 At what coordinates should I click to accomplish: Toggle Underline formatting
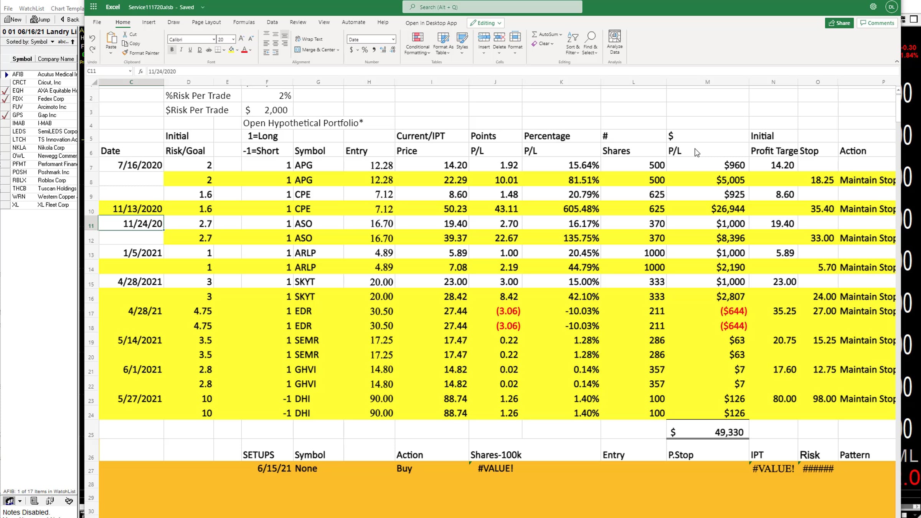[190, 50]
